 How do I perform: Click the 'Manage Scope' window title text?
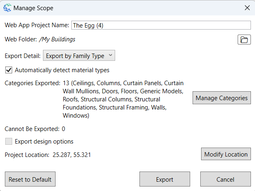[x=33, y=8]
